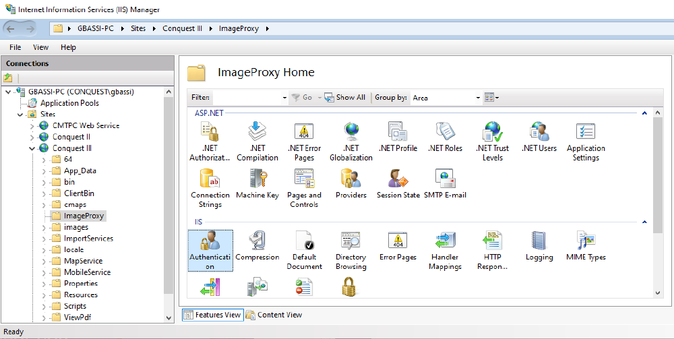Screen dimensions: 674x339
Task: Collapse the ASP.NET group section
Action: pos(644,113)
